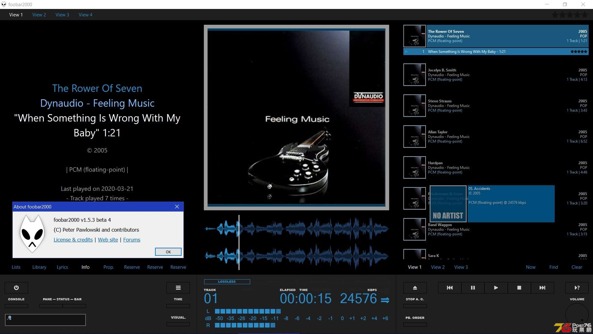Viewport: 593px width, 334px height.
Task: Click View 2 tab in playlist panel
Action: tap(437, 267)
